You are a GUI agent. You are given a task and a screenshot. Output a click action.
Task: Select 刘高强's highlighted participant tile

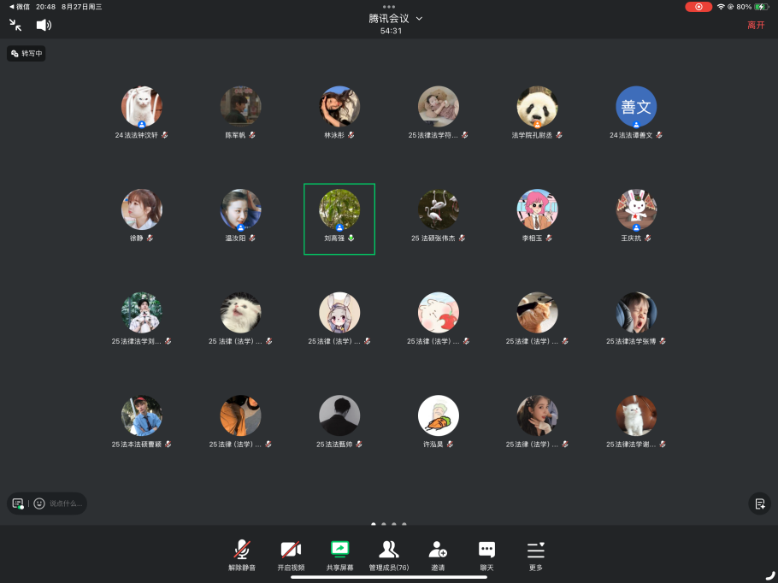tap(339, 218)
